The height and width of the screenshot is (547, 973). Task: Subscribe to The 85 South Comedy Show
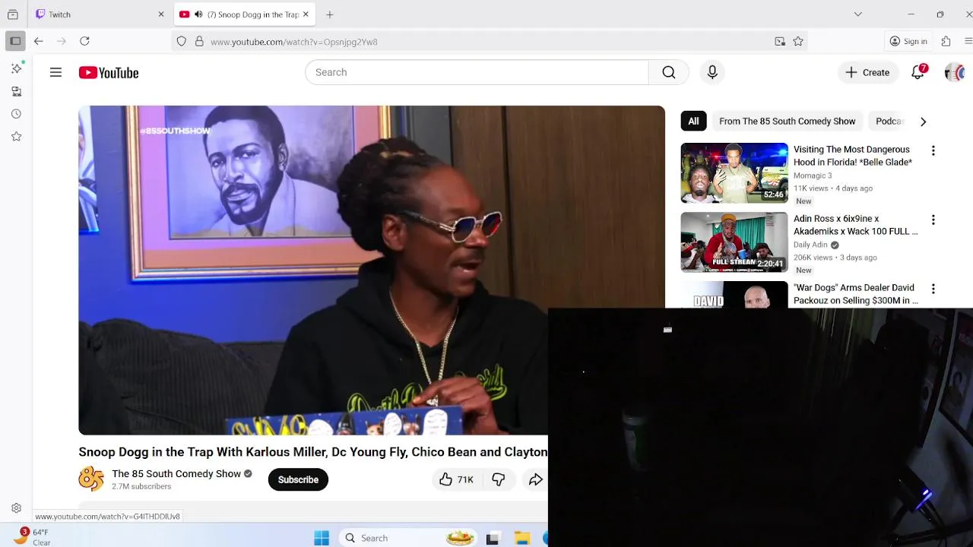(x=298, y=479)
